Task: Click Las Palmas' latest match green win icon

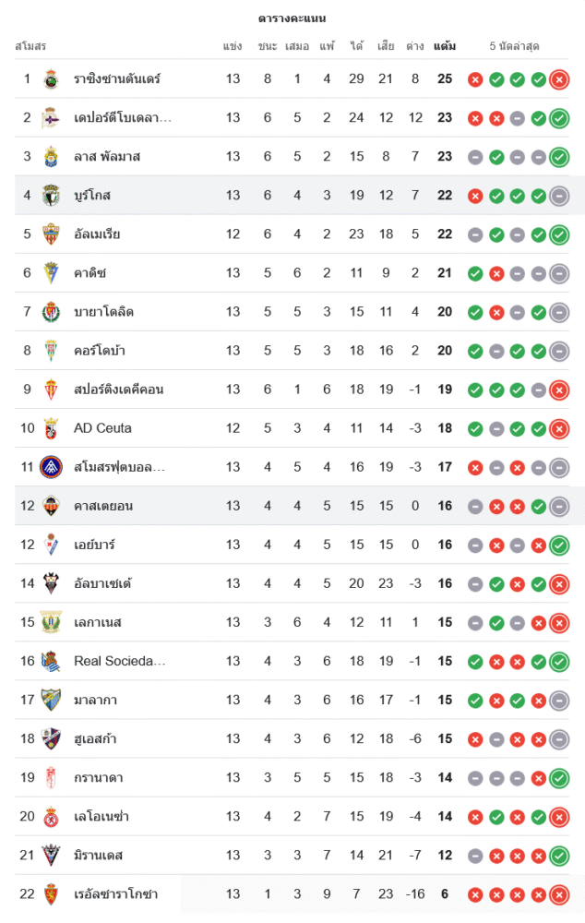Action: [559, 157]
